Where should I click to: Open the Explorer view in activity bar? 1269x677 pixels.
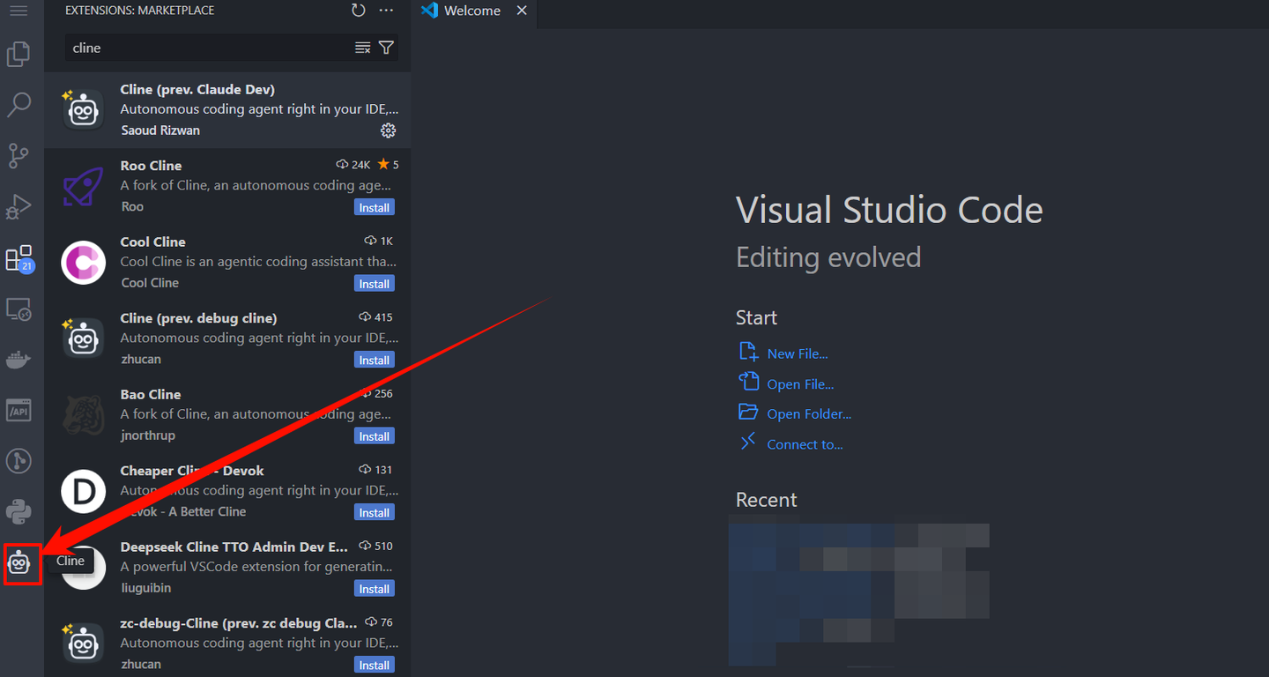pyautogui.click(x=19, y=55)
